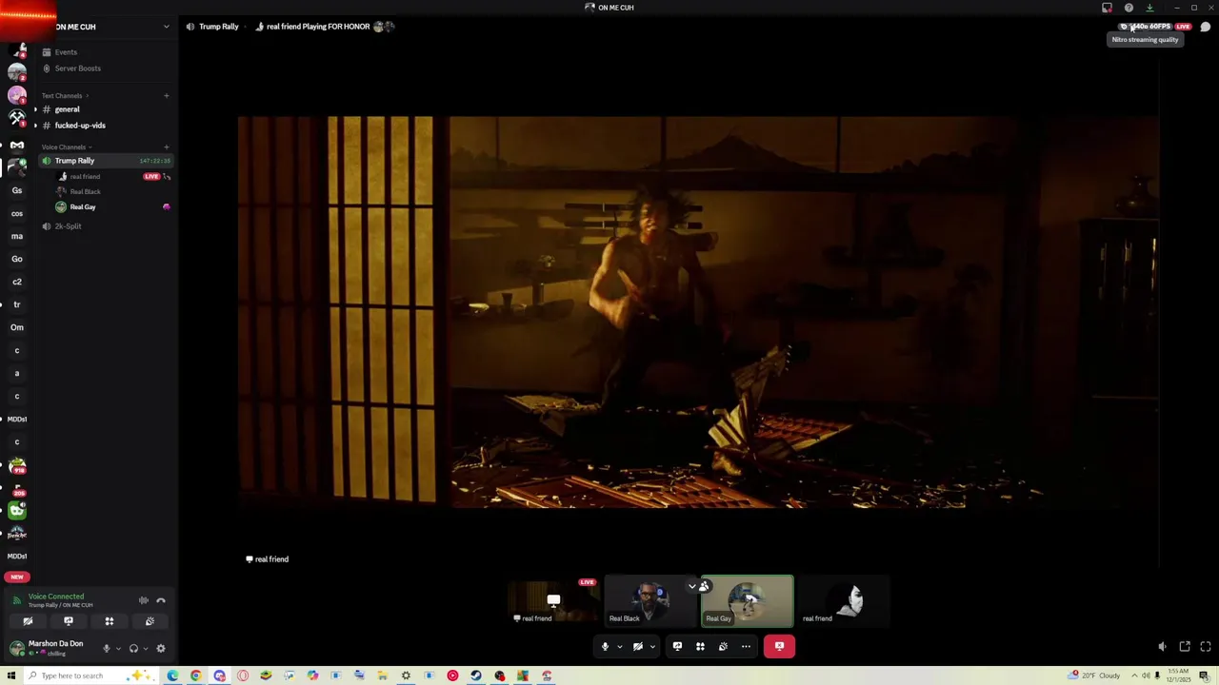Share your screen from the call bar
Viewport: 1219px width, 685px height.
point(677,647)
